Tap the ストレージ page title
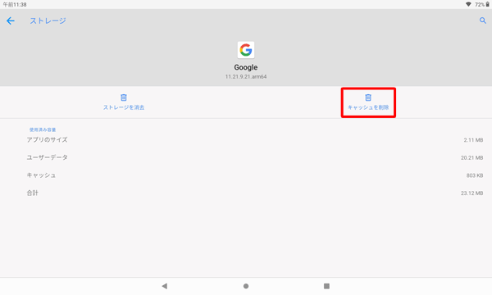492x295 pixels. click(x=48, y=20)
